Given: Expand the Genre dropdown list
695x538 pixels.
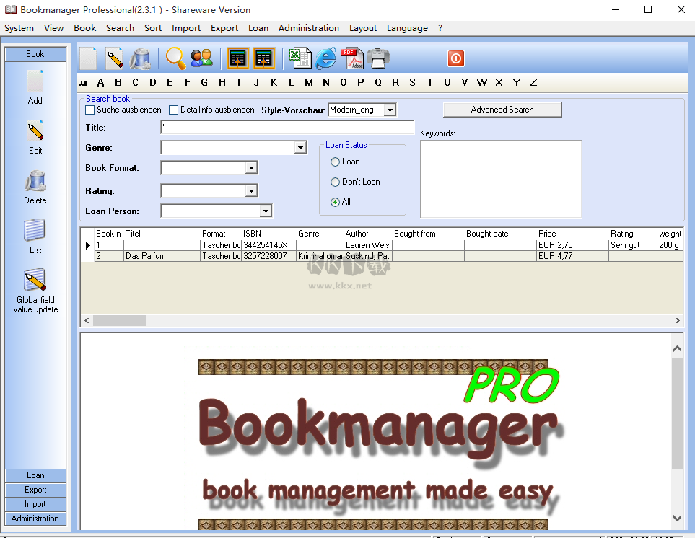Looking at the screenshot, I should [302, 147].
